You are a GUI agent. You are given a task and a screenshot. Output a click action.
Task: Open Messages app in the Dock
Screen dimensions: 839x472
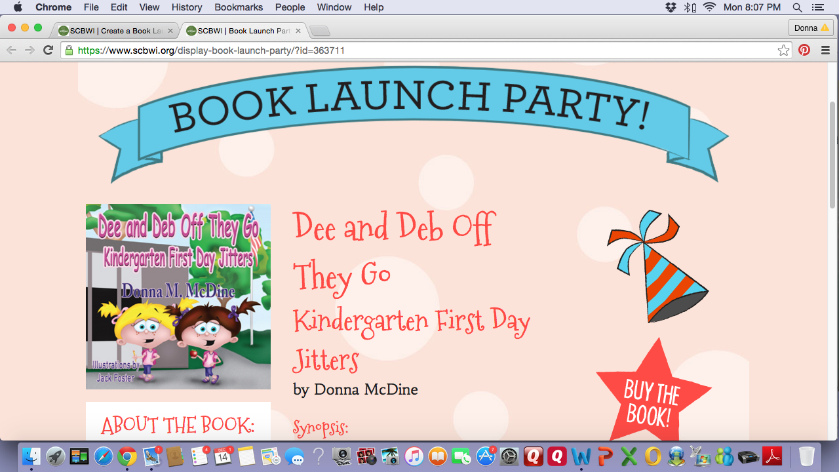click(x=294, y=456)
